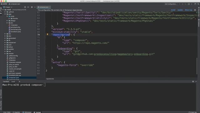Open the Terminal tab in bottom status bar

[37, 112]
